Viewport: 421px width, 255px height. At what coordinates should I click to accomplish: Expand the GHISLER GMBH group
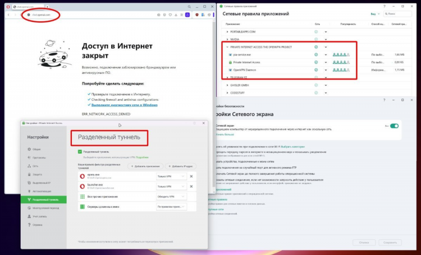coord(227,85)
